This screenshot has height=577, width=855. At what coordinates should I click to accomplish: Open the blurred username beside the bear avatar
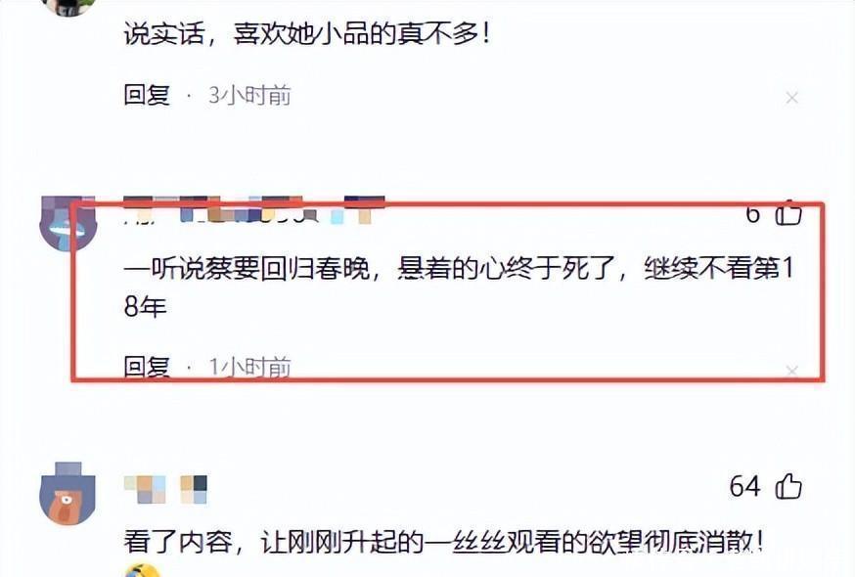tap(165, 489)
